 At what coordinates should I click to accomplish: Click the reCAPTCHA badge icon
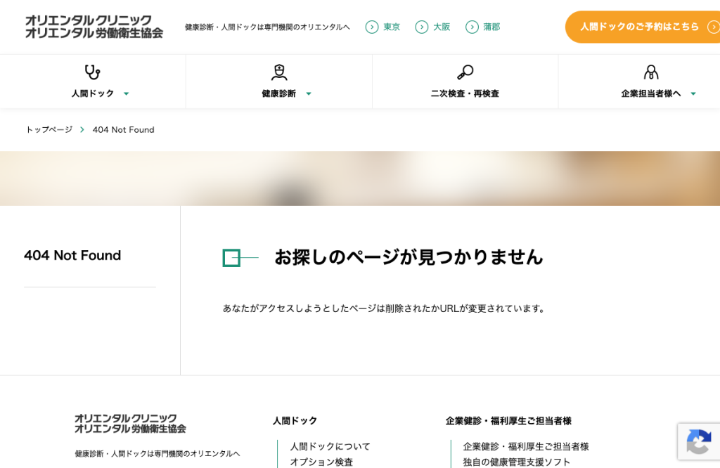pos(699,441)
